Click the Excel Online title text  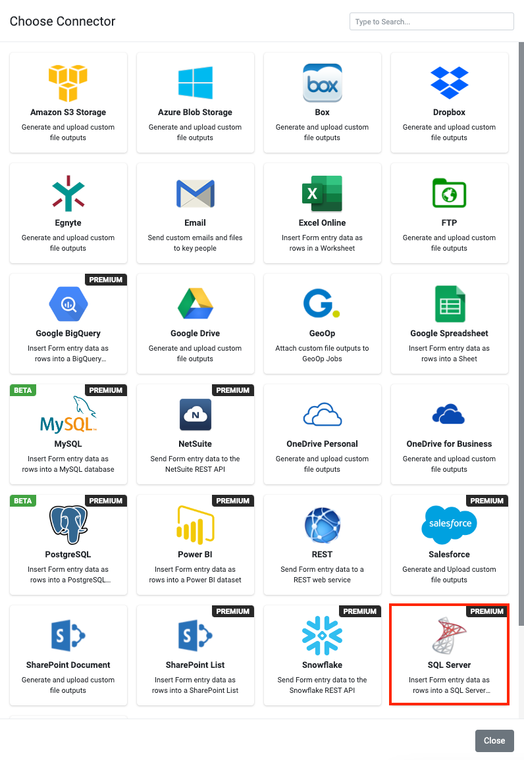click(323, 222)
